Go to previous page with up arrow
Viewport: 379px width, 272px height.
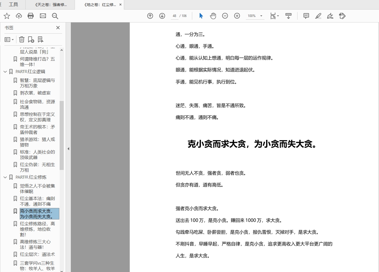click(150, 16)
